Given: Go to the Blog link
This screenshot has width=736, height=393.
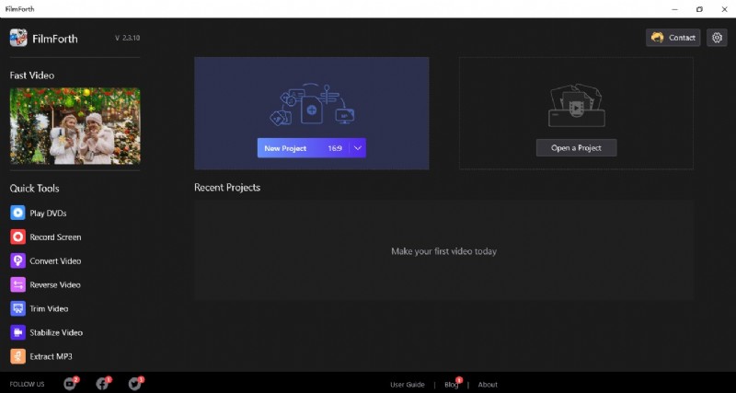Looking at the screenshot, I should click(451, 385).
